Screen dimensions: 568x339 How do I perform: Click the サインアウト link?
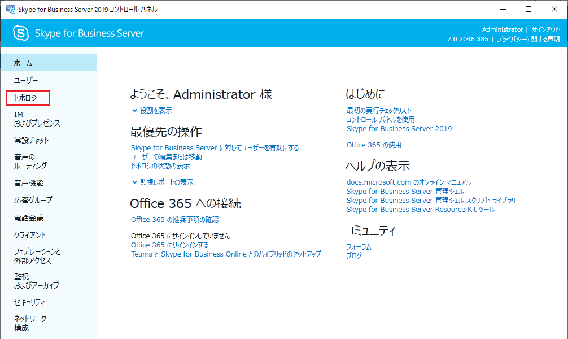546,29
